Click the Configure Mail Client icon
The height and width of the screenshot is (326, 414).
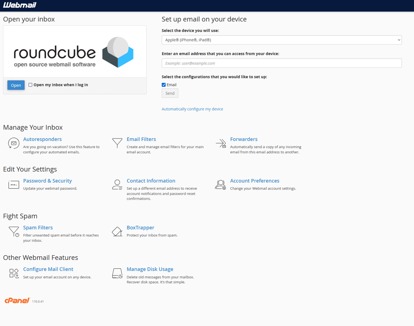14,273
